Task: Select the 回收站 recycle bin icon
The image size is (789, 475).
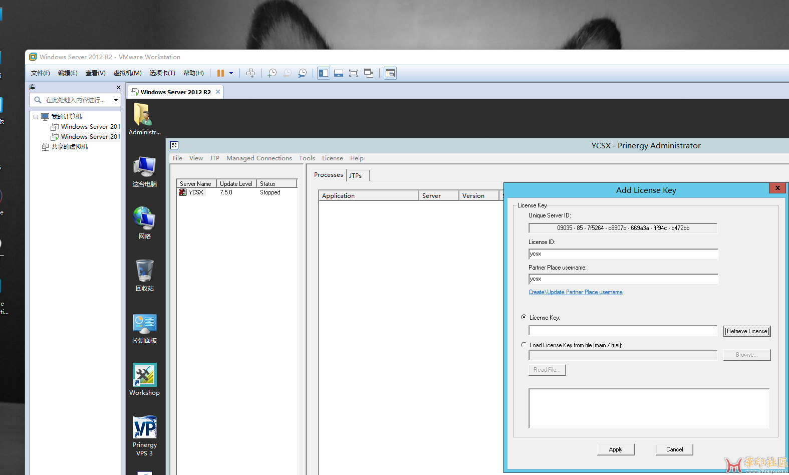Action: (x=145, y=276)
